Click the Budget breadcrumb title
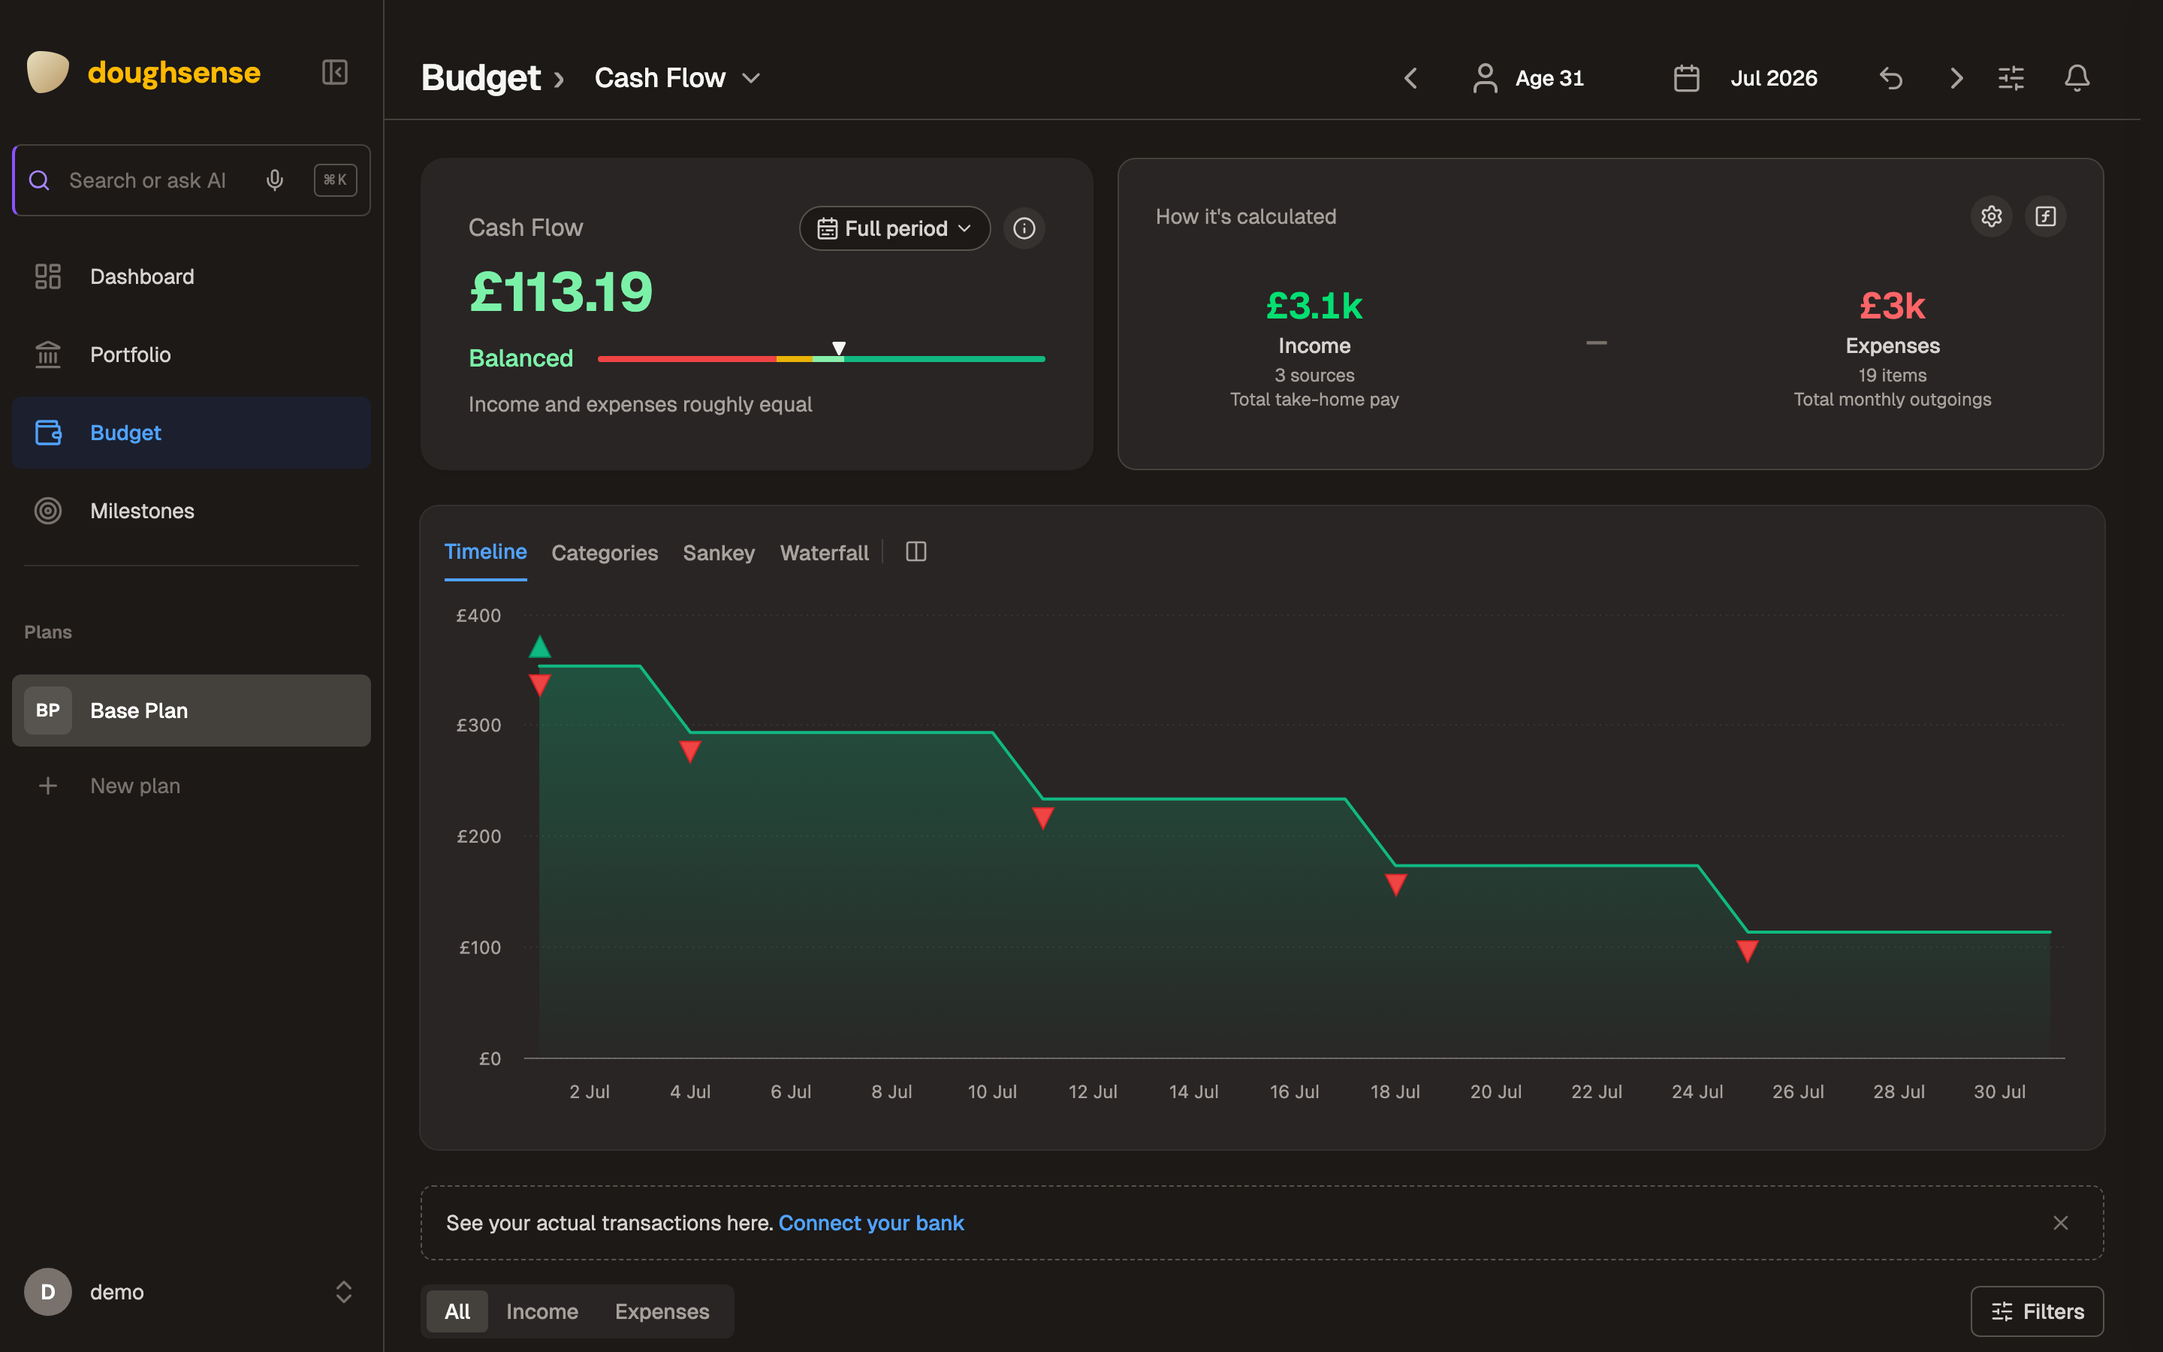The image size is (2163, 1352). tap(481, 78)
